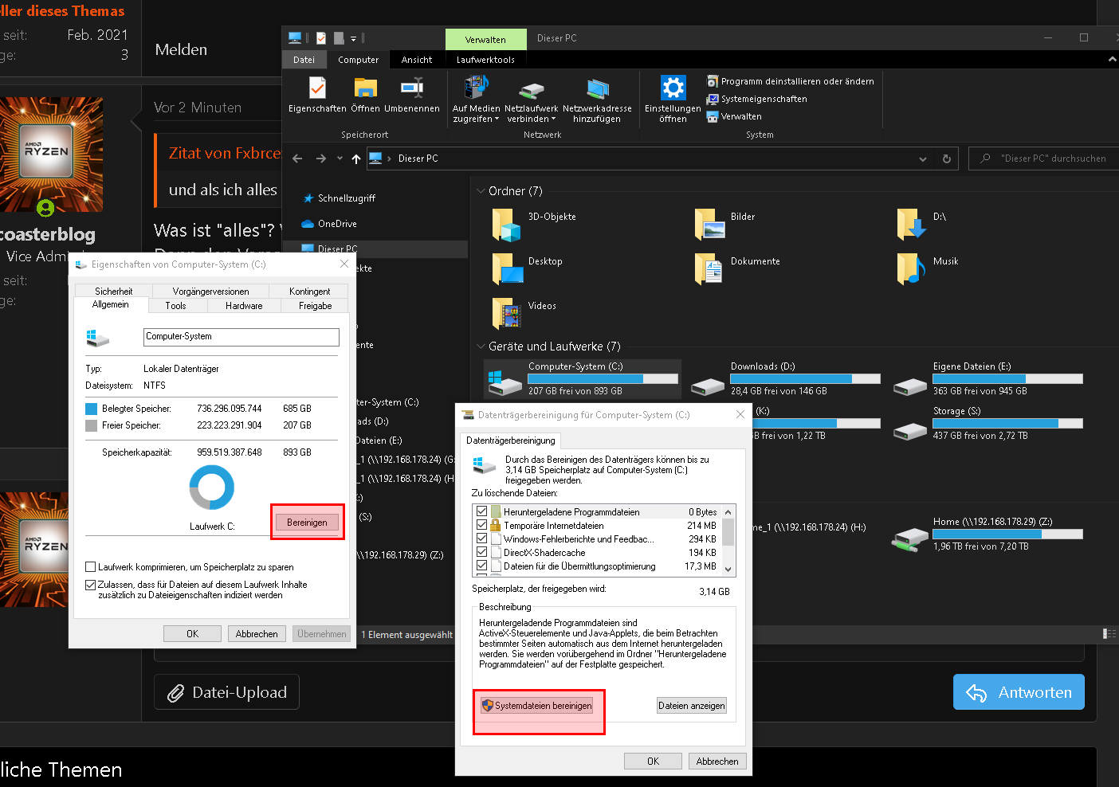
Task: Click the up-one-level arrow in Explorer
Action: 355,159
